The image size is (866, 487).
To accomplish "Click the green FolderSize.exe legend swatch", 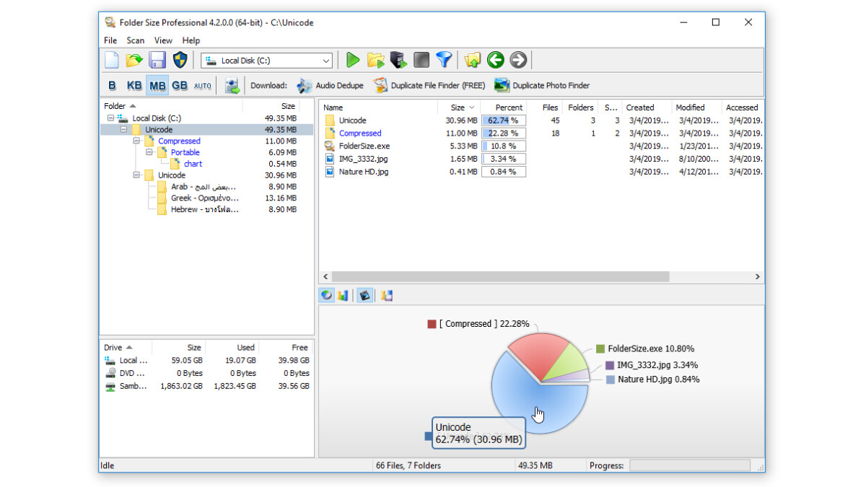I will click(600, 349).
